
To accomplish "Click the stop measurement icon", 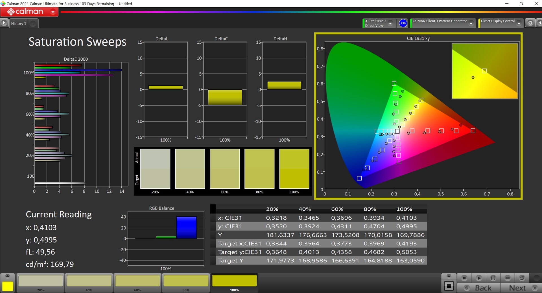I will 464,278.
